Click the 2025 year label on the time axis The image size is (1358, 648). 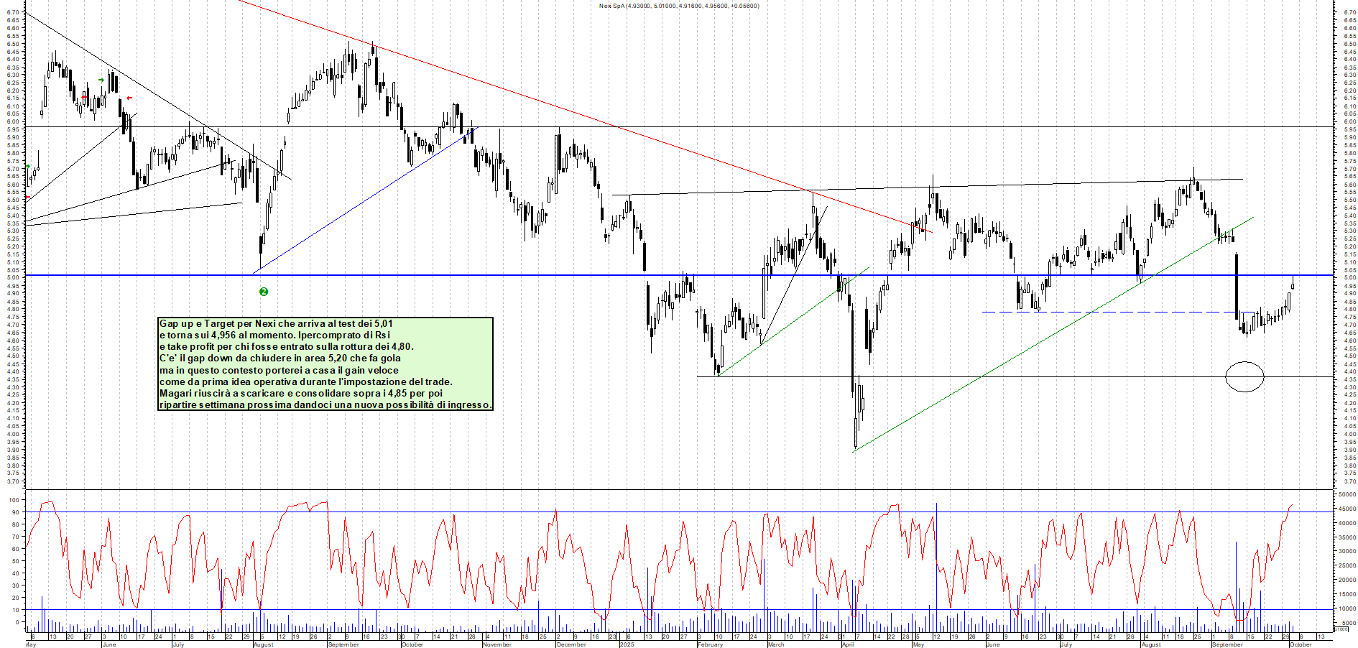(627, 644)
